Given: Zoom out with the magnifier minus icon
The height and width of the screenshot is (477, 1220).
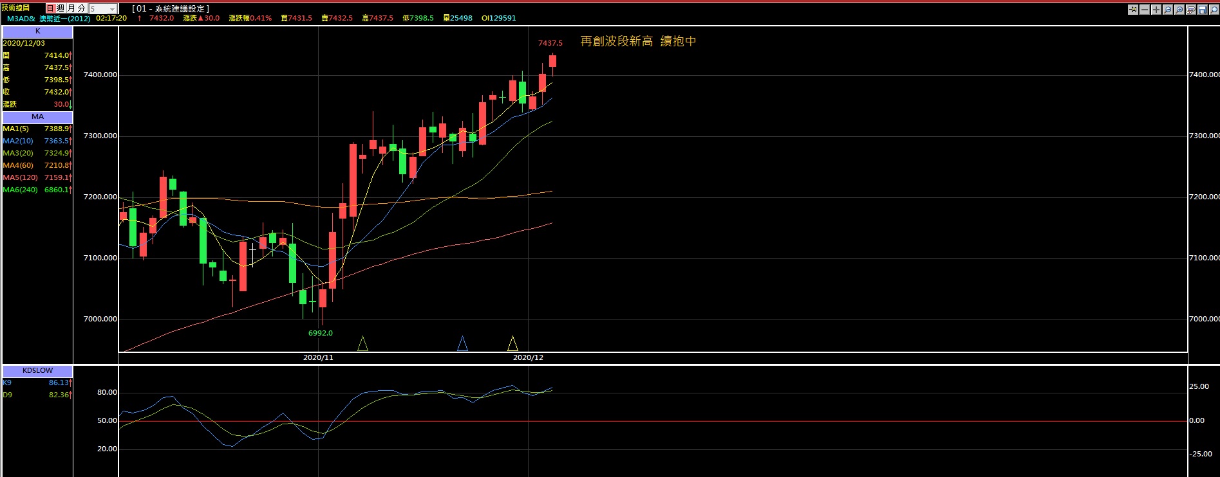Looking at the screenshot, I should [1168, 10].
